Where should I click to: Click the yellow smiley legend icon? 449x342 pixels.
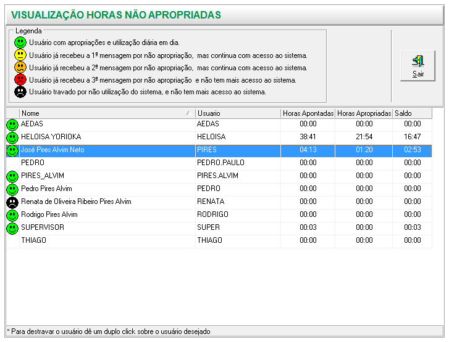pyautogui.click(x=21, y=55)
